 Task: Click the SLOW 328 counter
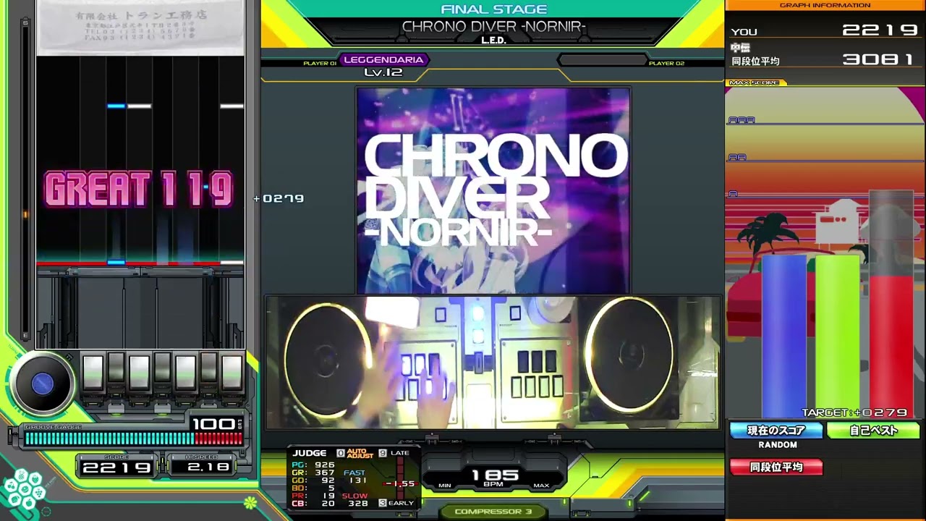355,499
